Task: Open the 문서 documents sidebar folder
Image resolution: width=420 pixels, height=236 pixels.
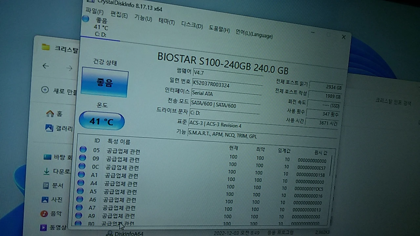Action: point(53,186)
